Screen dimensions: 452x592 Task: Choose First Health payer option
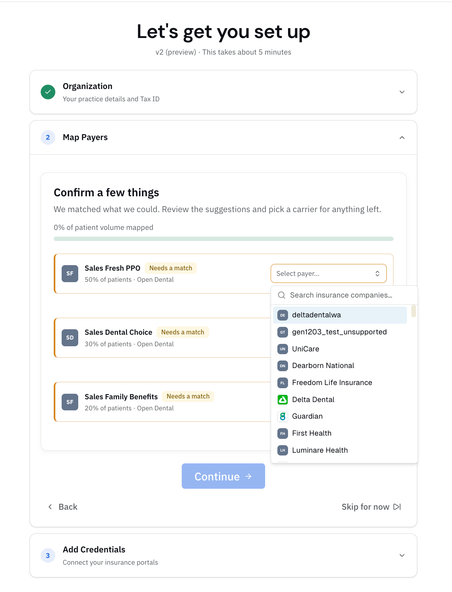[340, 433]
